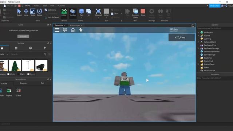Image resolution: width=233 pixels, height=131 pixels.
Task: Select the pine tree model thumbnail
Action: tap(15, 65)
